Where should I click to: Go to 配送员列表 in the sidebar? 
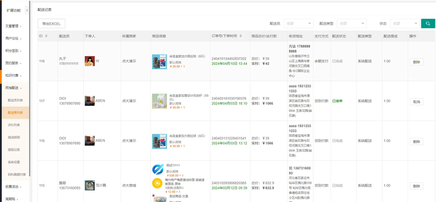[15, 100]
